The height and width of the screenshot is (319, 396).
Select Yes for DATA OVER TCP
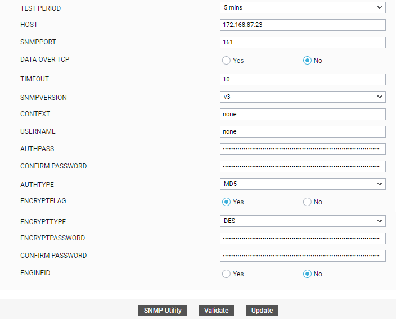click(x=227, y=61)
